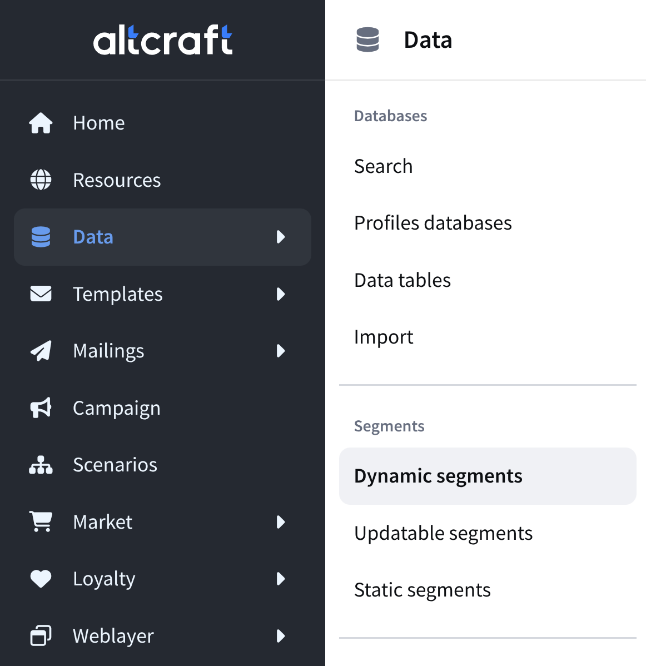
Task: Click the Resources globe icon
Action: click(41, 180)
